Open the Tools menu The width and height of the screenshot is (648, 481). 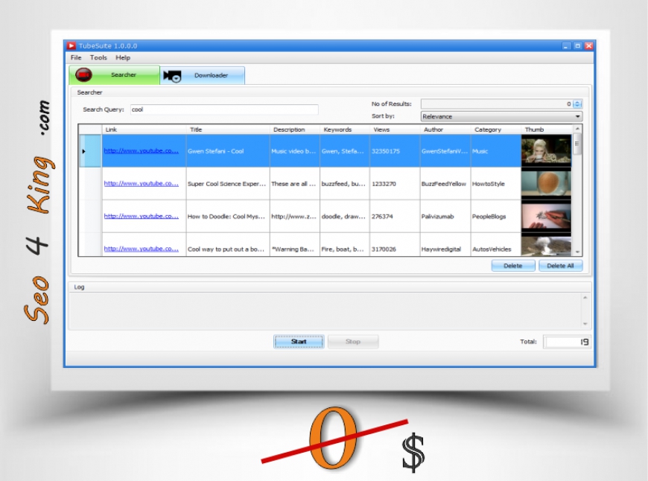[98, 57]
